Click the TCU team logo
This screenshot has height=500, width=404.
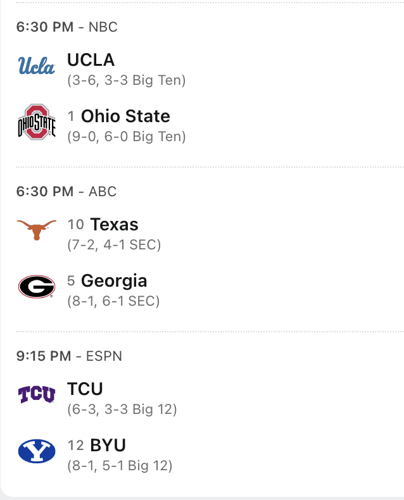[x=36, y=395]
